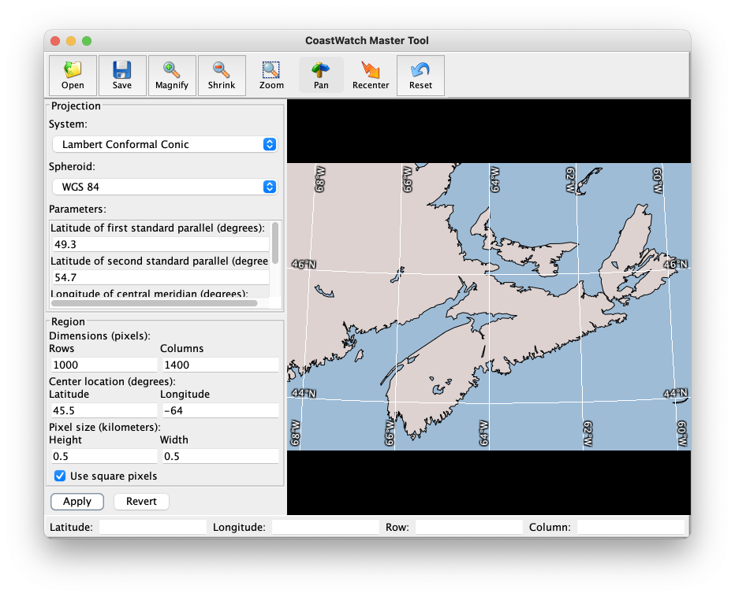Open the projection System dropdown

[164, 144]
